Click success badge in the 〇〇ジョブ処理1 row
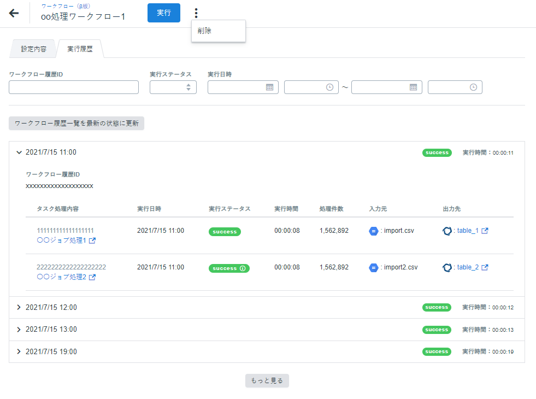The width and height of the screenshot is (536, 399). pos(225,232)
